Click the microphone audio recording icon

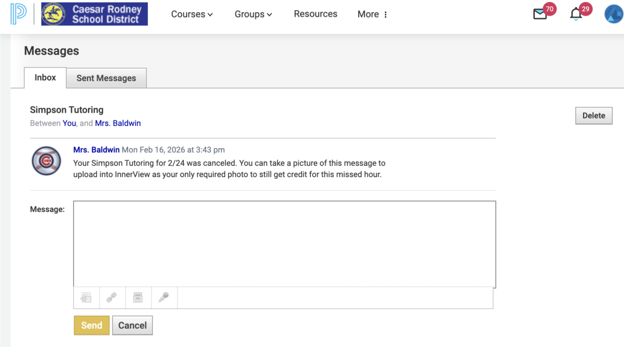coord(164,298)
